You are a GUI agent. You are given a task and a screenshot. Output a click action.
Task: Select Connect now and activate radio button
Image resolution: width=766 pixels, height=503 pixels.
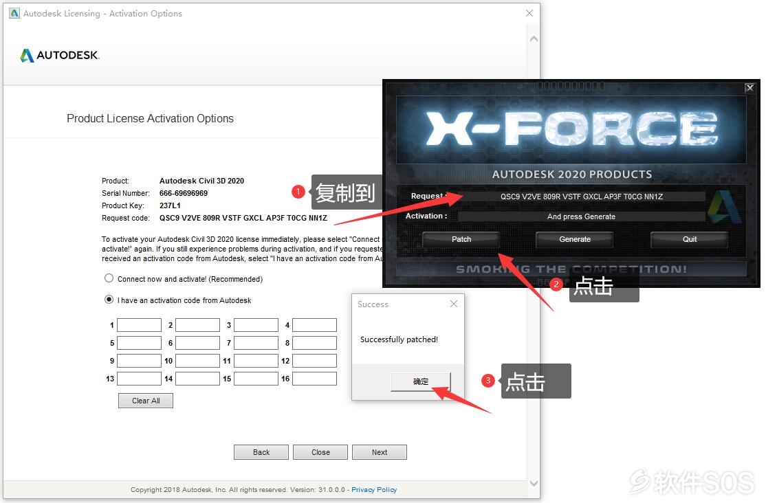(x=109, y=278)
